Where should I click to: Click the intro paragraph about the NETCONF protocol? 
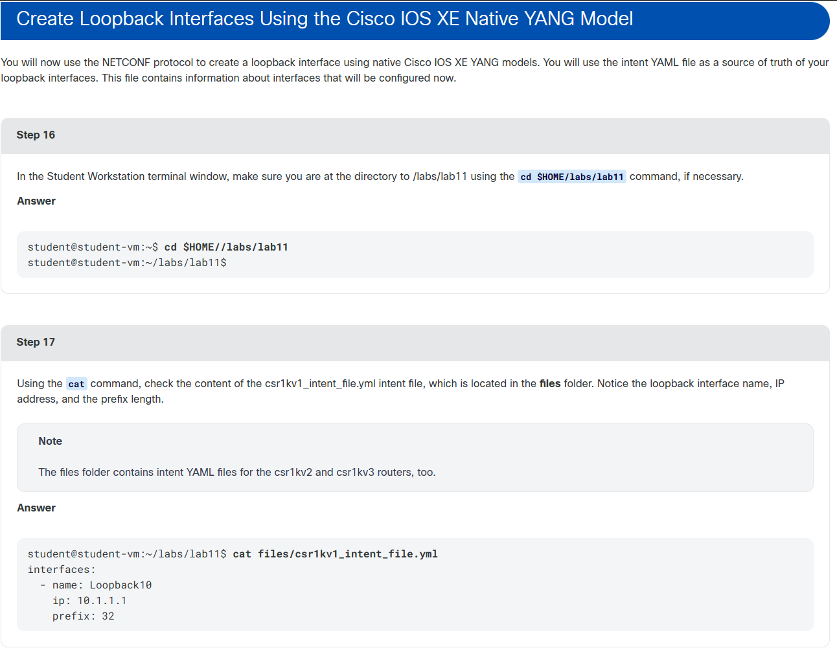(415, 70)
